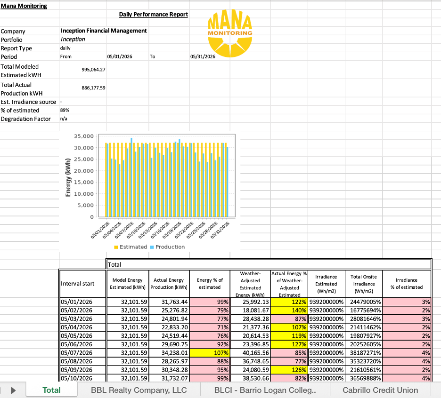Select date cell 05/07/2026 in the table
The height and width of the screenshot is (398, 441).
83,353
